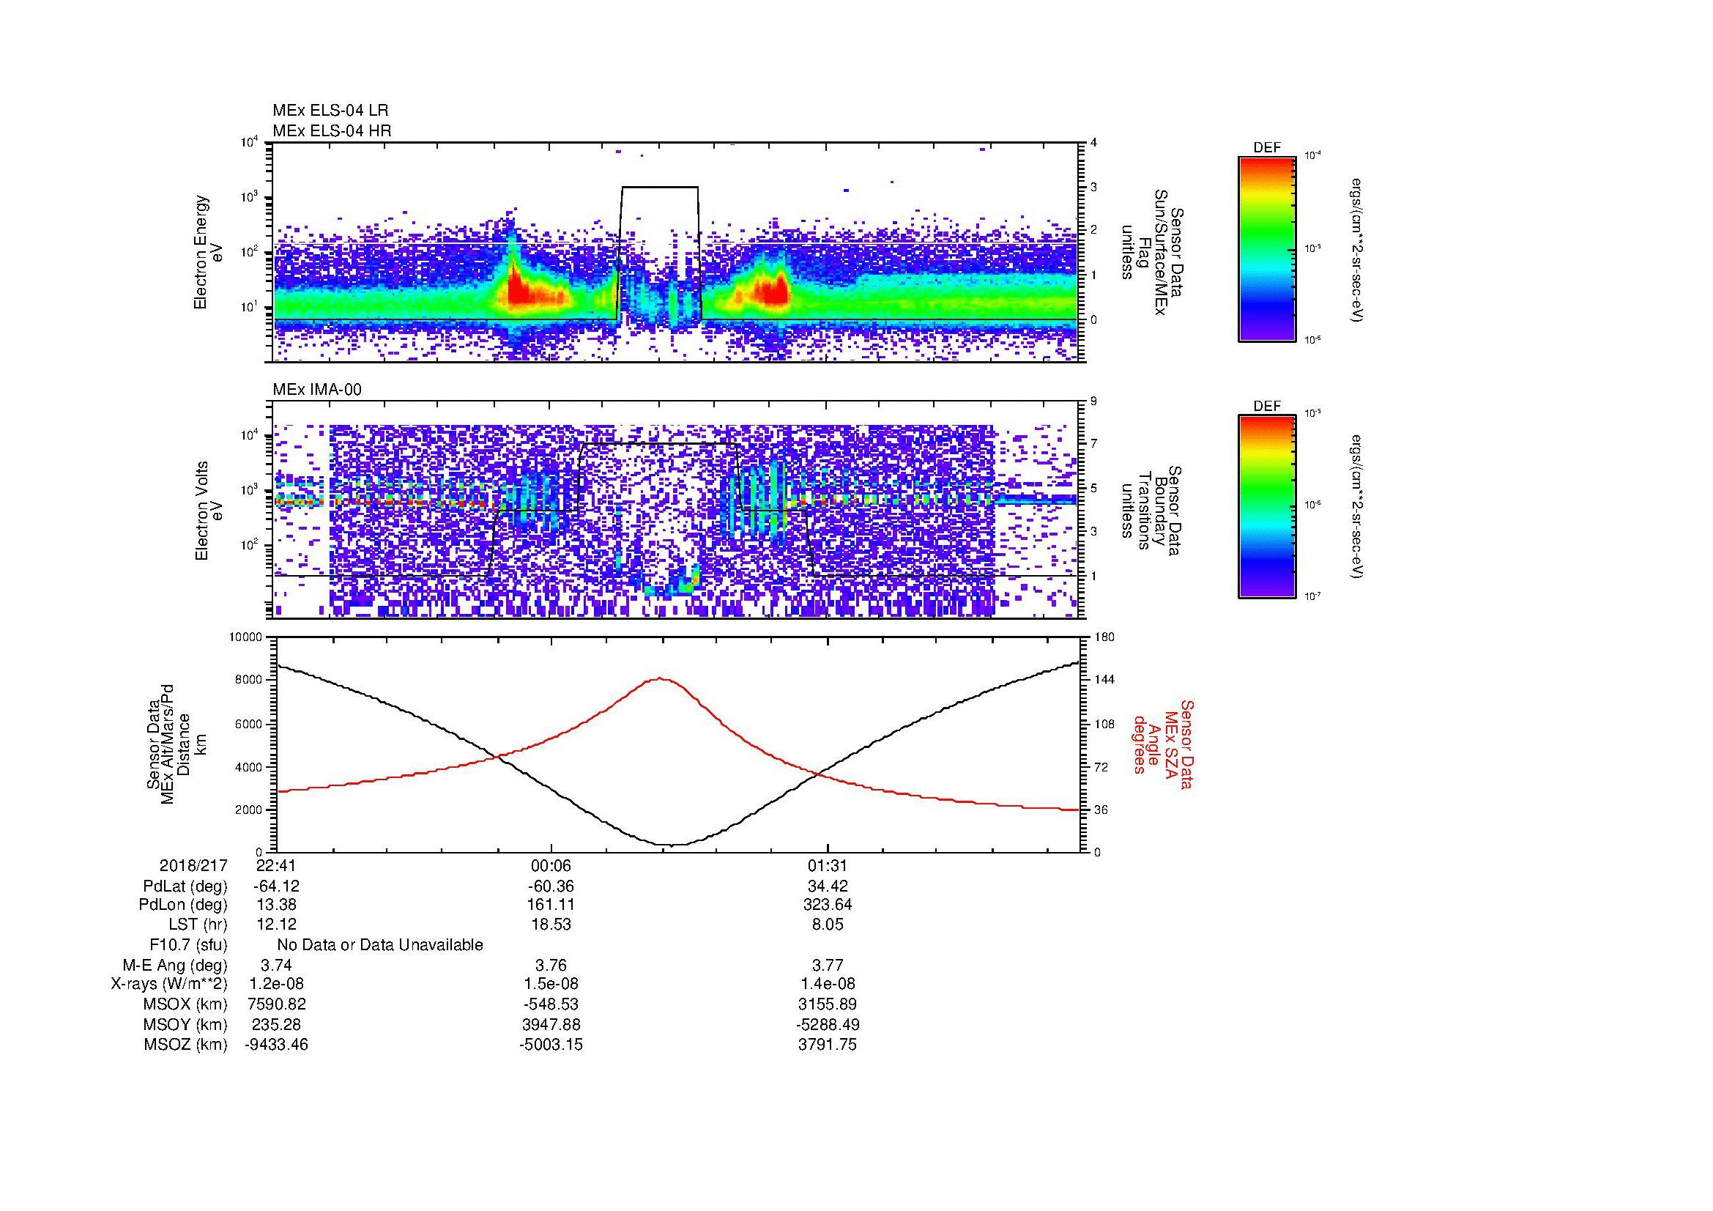Click the MSOZ value '-5003.15'
The image size is (1713, 1211).
tap(551, 1045)
